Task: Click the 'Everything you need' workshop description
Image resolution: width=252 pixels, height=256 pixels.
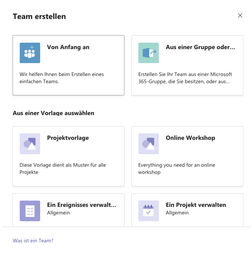Action: pos(177,169)
